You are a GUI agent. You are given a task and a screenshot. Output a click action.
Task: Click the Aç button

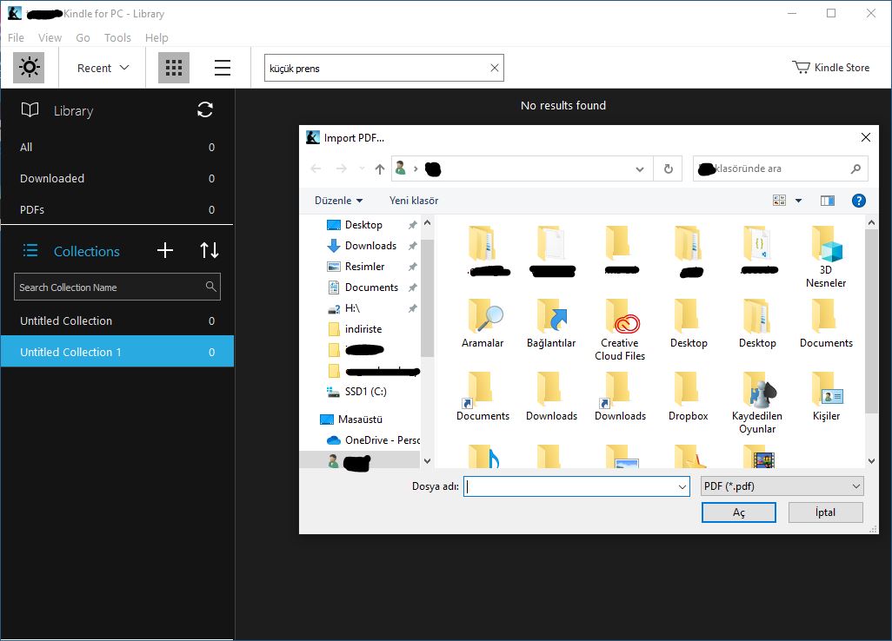[738, 512]
